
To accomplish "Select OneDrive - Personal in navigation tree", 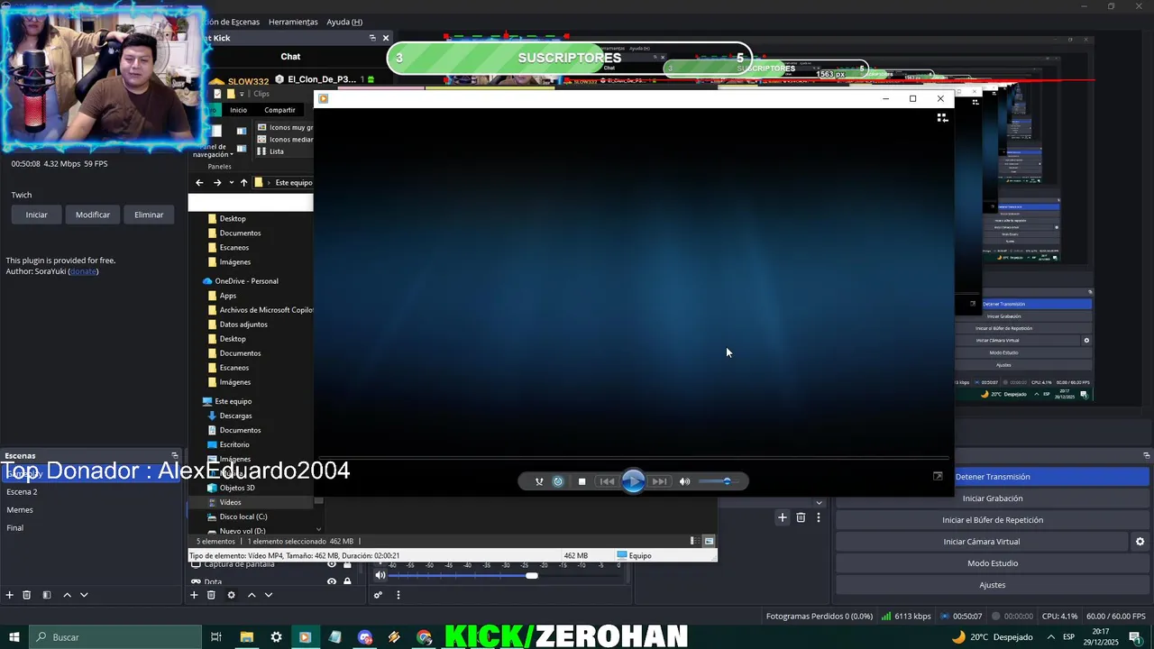I will [x=240, y=281].
